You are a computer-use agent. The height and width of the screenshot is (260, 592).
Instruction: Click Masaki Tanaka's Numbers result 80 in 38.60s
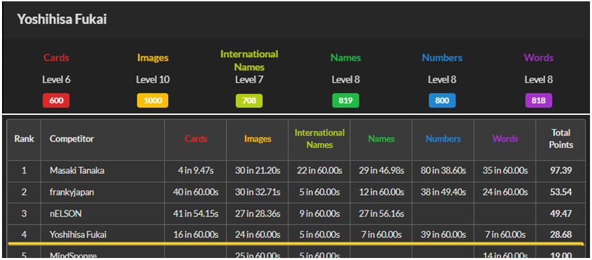[x=443, y=171]
